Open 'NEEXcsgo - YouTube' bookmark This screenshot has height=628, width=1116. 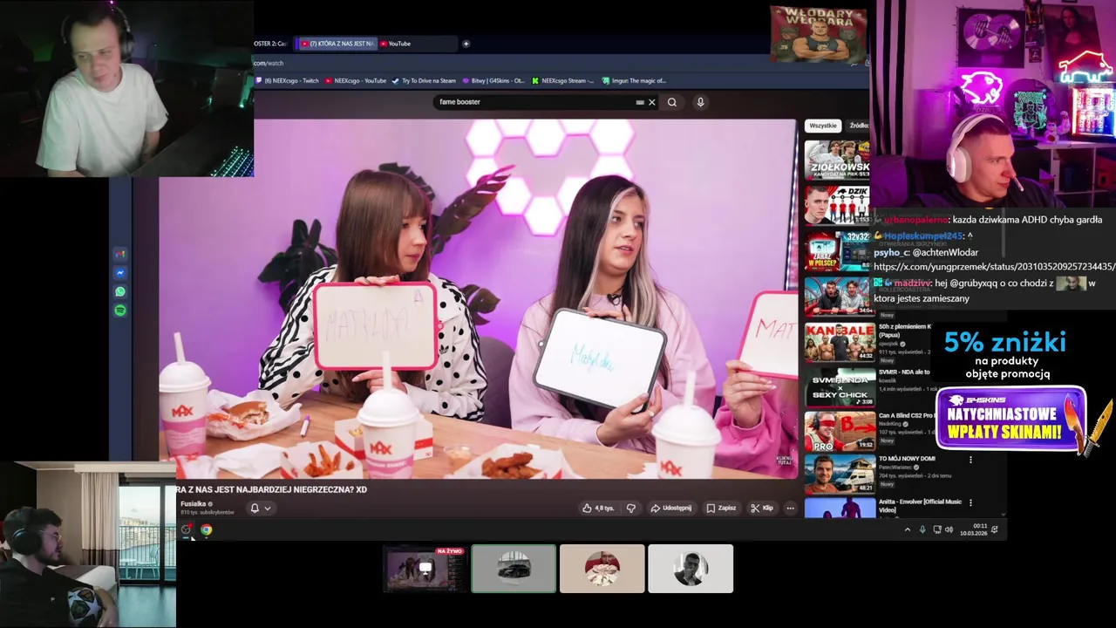click(356, 80)
